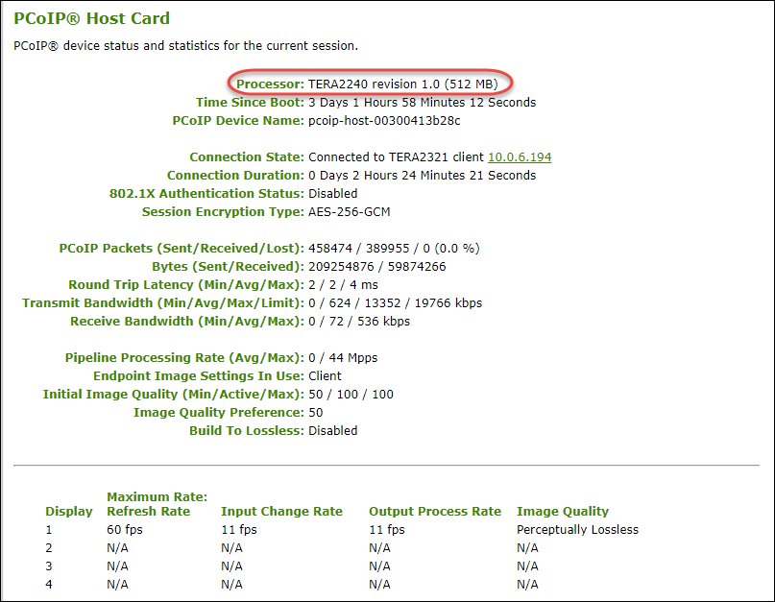This screenshot has width=775, height=602.
Task: Click the Time Since Boot label
Action: coord(250,103)
